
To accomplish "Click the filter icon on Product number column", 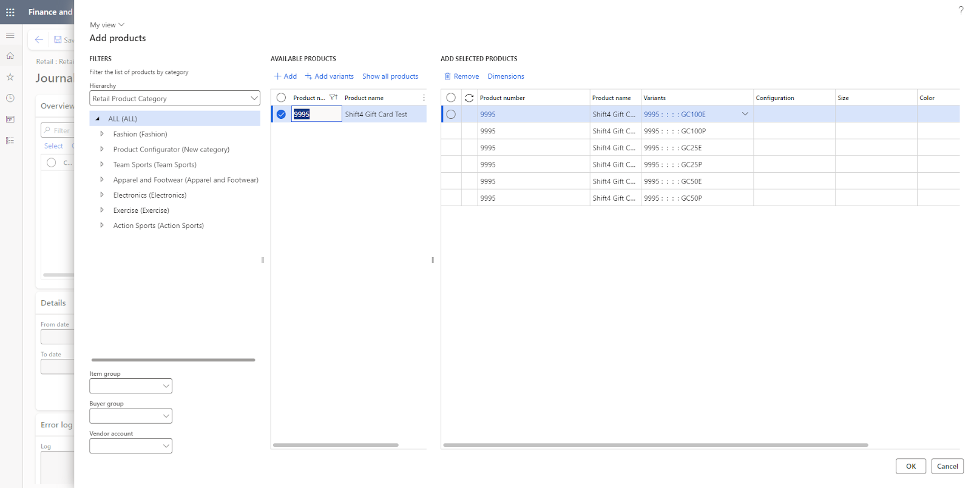I will point(333,98).
